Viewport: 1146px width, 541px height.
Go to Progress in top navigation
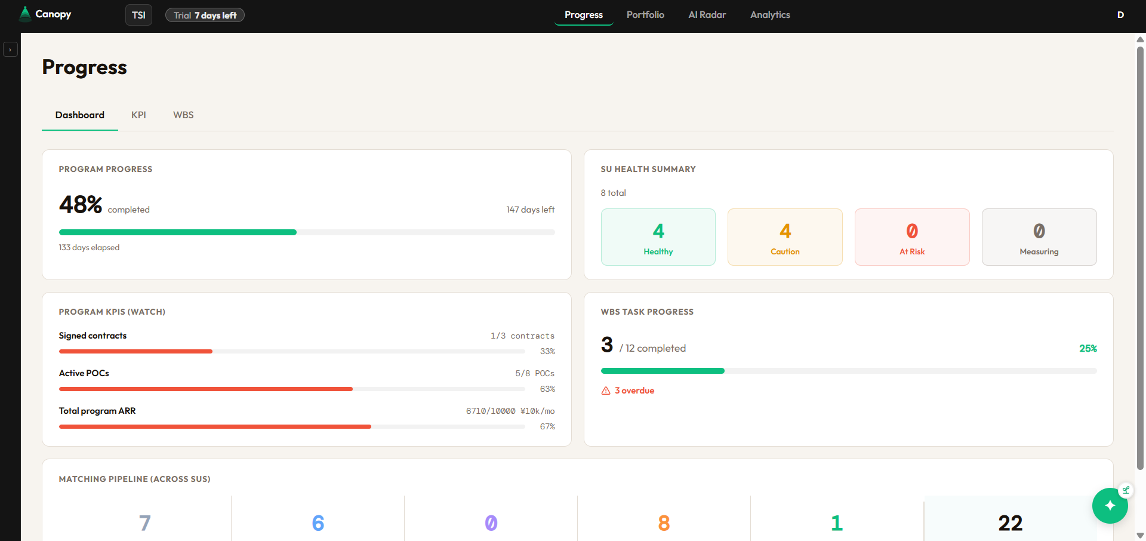(584, 15)
